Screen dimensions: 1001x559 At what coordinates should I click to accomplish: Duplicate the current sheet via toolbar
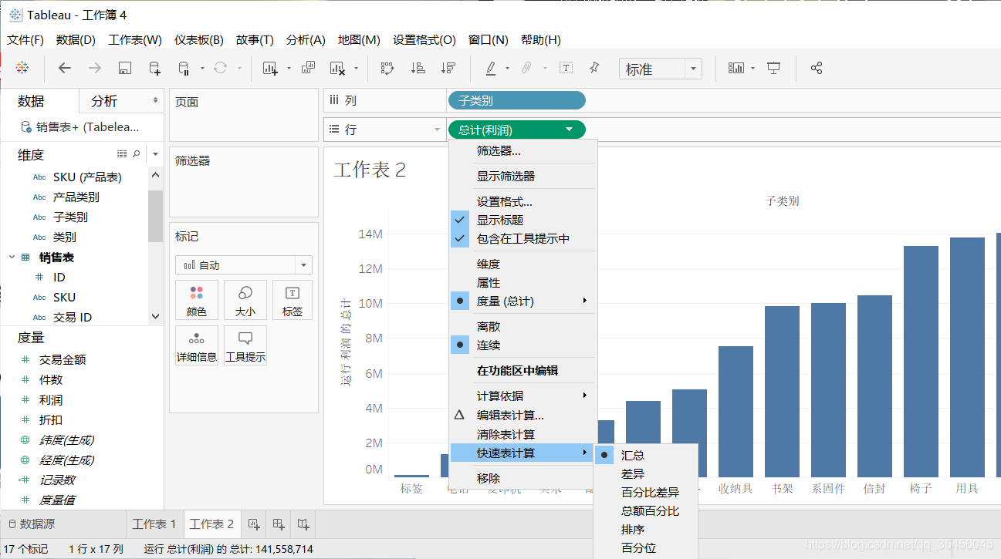[308, 68]
